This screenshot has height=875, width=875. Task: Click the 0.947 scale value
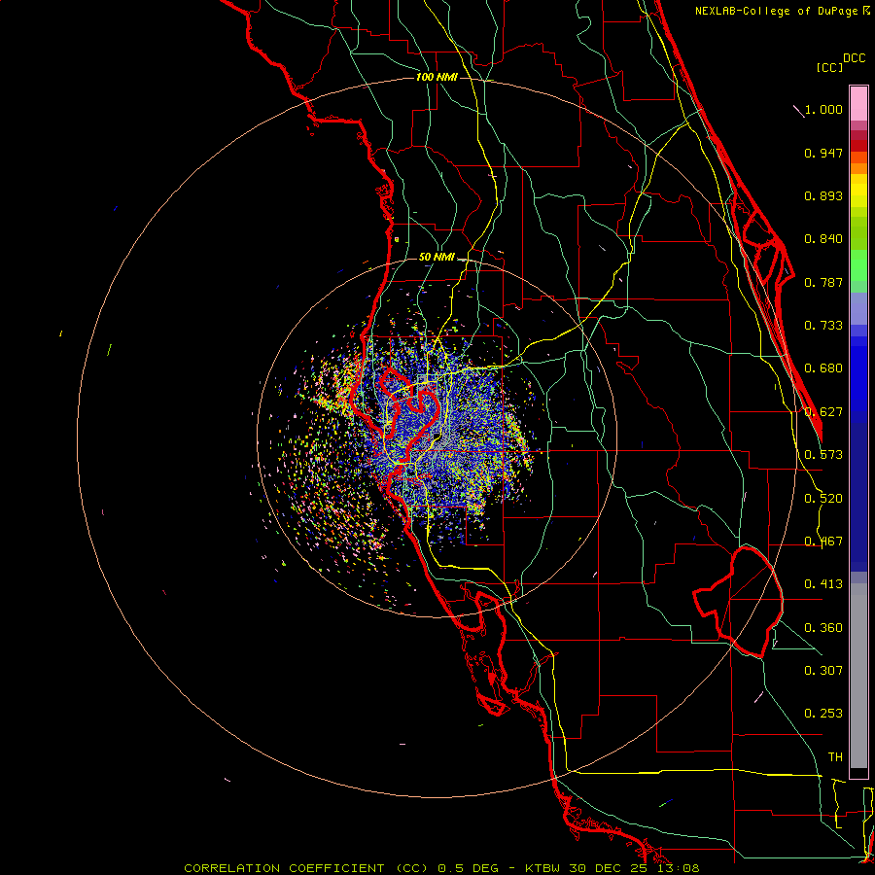click(823, 153)
